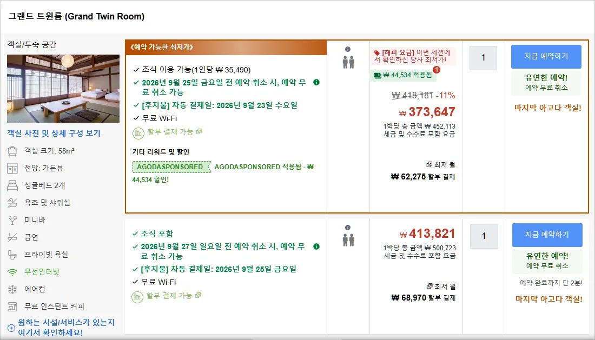Click the plus icon for facility check

tap(11, 328)
